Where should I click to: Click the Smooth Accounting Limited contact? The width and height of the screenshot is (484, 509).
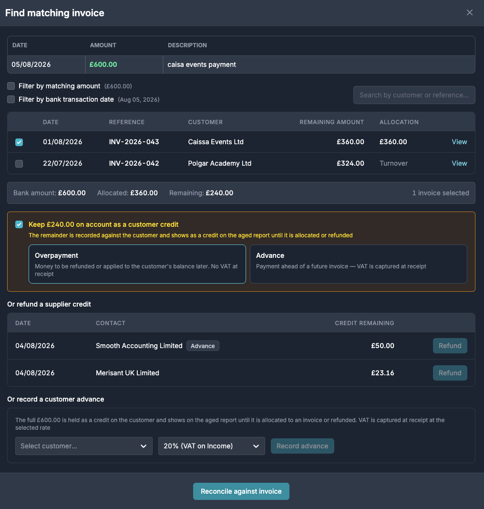(139, 346)
